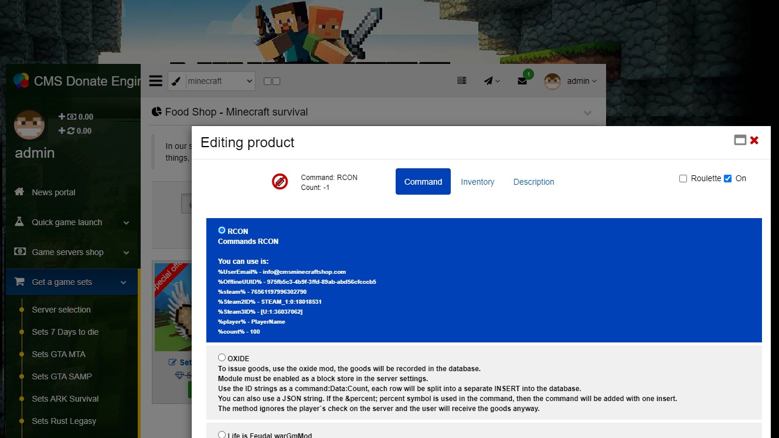Open Sets ARK Survival link
779x438 pixels.
(65, 399)
